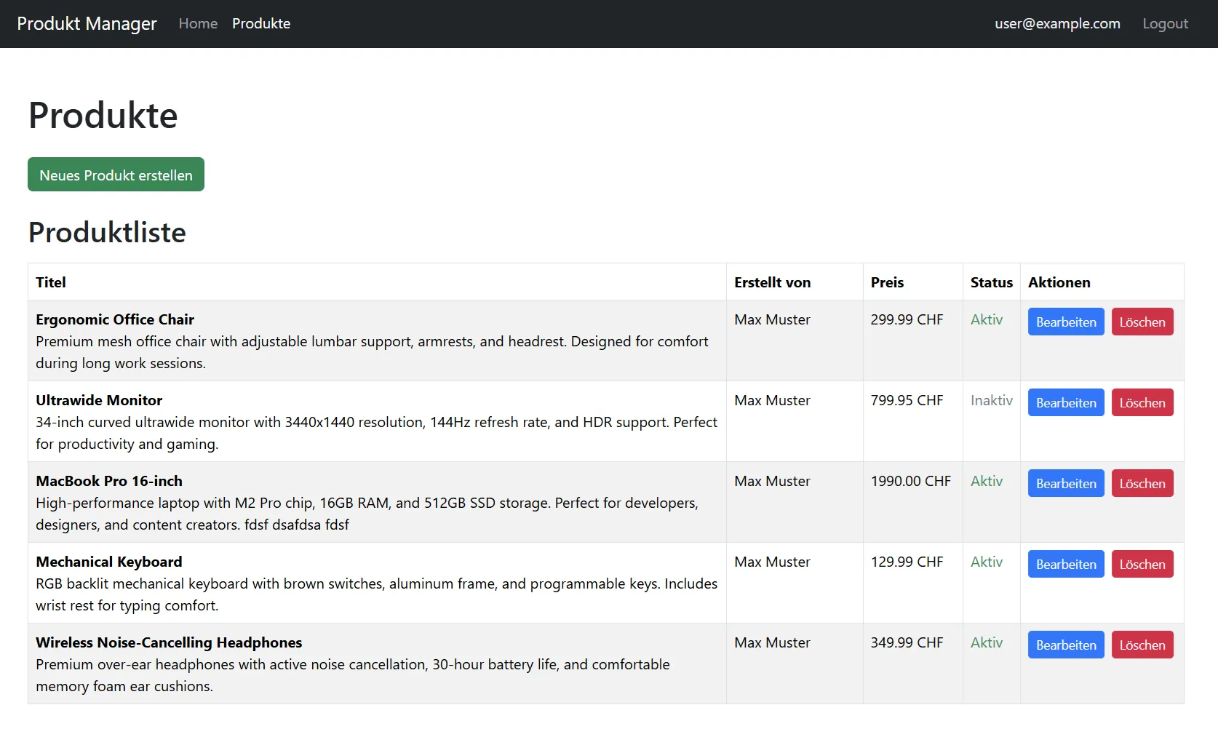The height and width of the screenshot is (737, 1218).
Task: Click the Logout link
Action: click(x=1165, y=23)
